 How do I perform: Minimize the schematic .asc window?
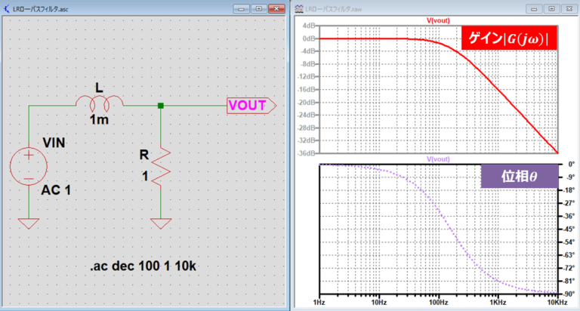pos(241,8)
